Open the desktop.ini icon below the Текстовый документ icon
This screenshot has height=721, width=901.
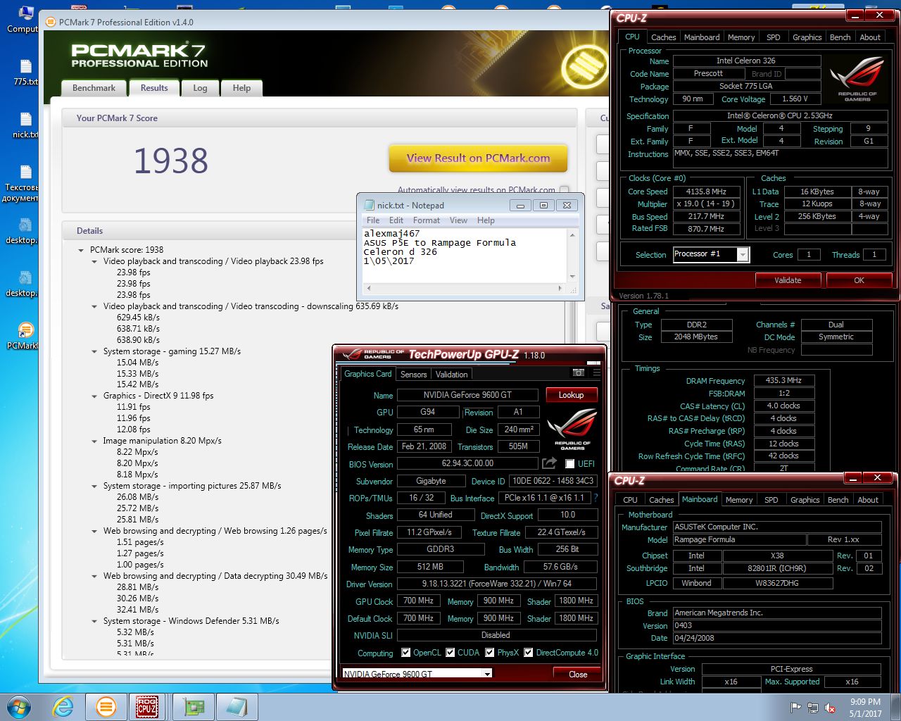tap(25, 230)
